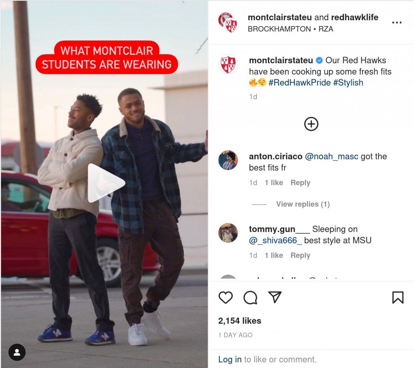The image size is (414, 368).
Task: Click the Log in link
Action: coord(230,359)
